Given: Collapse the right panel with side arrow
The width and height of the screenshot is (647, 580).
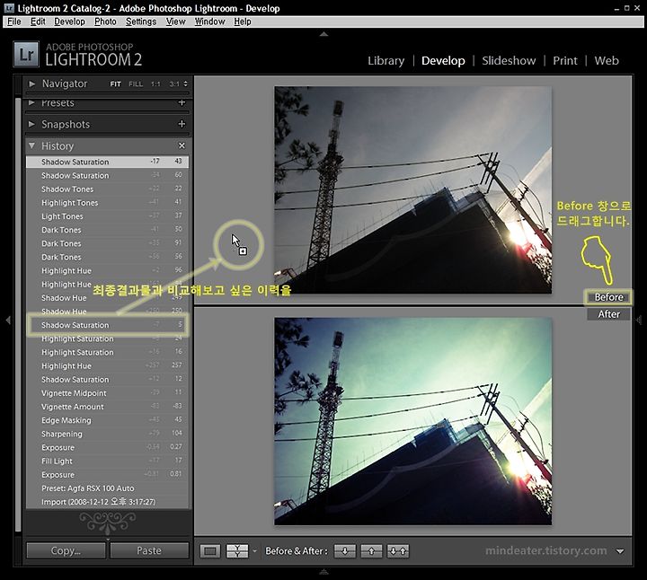Looking at the screenshot, I should click(x=639, y=320).
